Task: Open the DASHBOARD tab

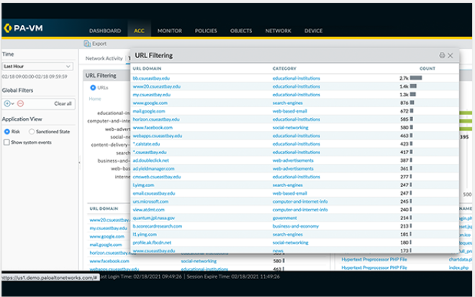Action: pos(105,31)
